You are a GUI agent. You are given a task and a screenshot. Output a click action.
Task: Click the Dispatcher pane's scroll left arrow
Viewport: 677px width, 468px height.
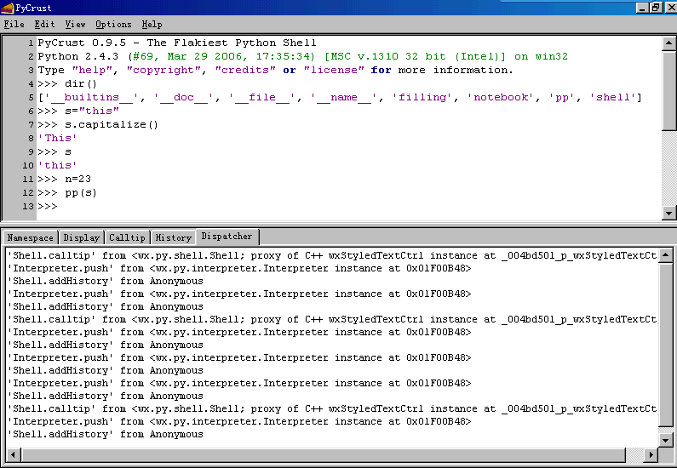point(11,453)
